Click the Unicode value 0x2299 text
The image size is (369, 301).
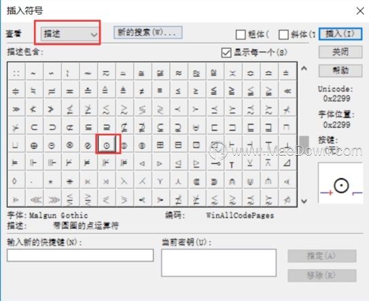[x=336, y=99]
